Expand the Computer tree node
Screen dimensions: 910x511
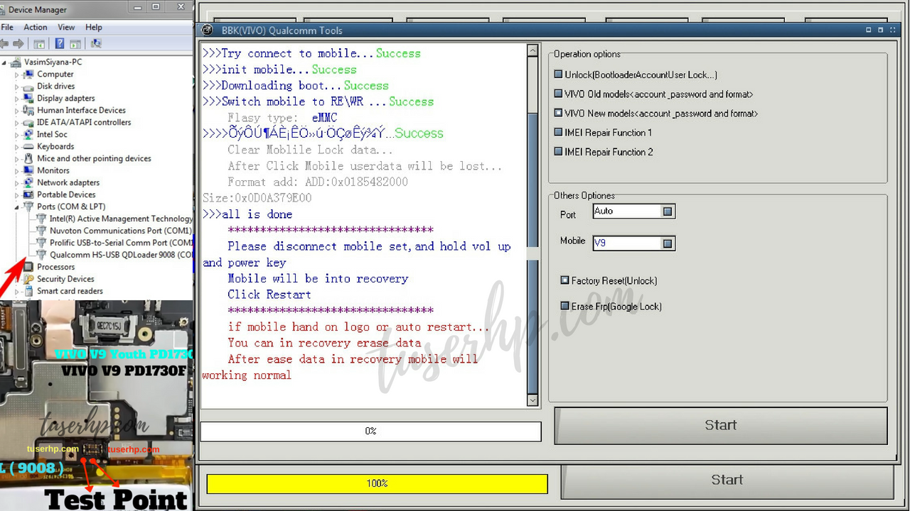pyautogui.click(x=17, y=75)
